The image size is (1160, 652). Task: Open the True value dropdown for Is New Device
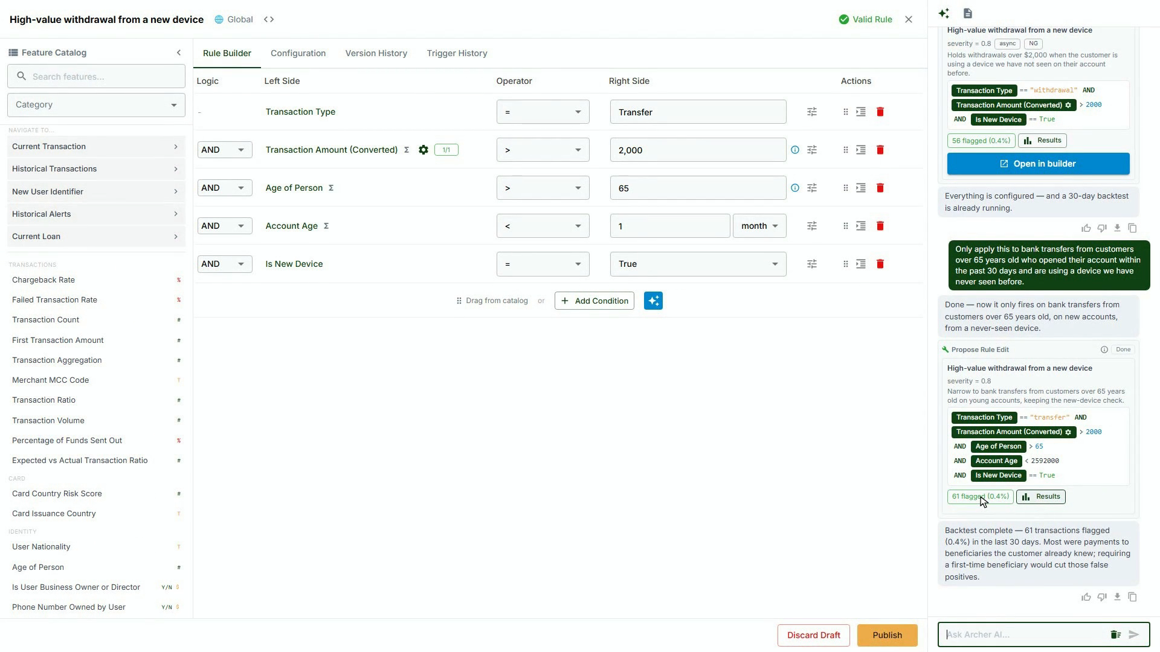[x=698, y=264]
